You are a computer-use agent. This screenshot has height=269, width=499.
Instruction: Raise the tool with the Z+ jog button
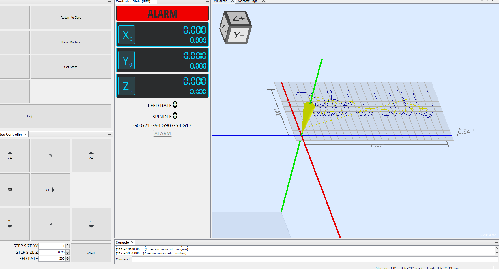91,155
